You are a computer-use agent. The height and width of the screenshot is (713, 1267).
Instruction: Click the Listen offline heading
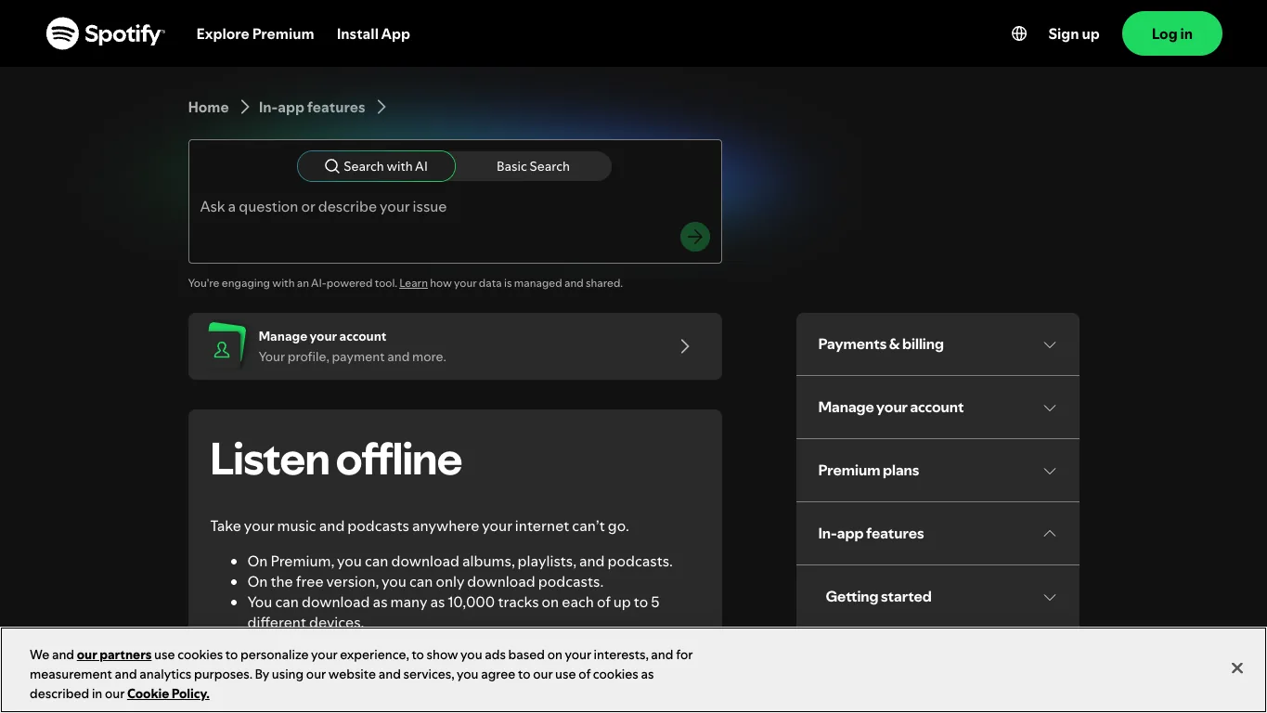tap(336, 460)
